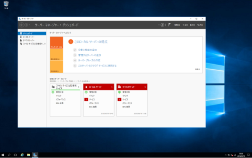Click 管理状態 in the ファイル サービス card
252x158 pixels.
coord(60,92)
